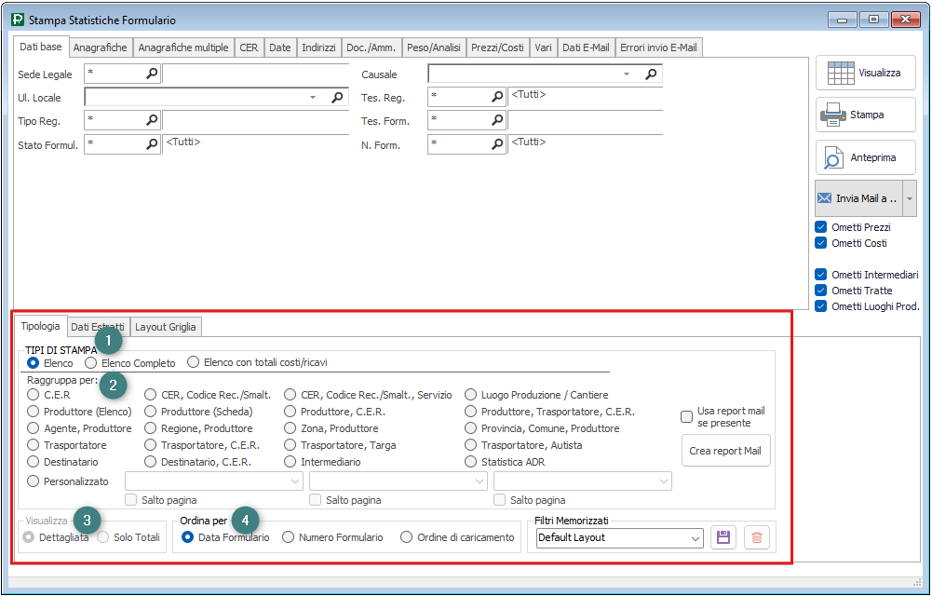This screenshot has width=932, height=596.
Task: Open the Layout Griglia tab
Action: pyautogui.click(x=166, y=327)
